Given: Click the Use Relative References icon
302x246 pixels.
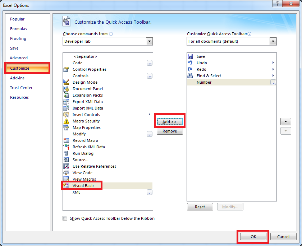Looking at the screenshot, I should (66, 166).
